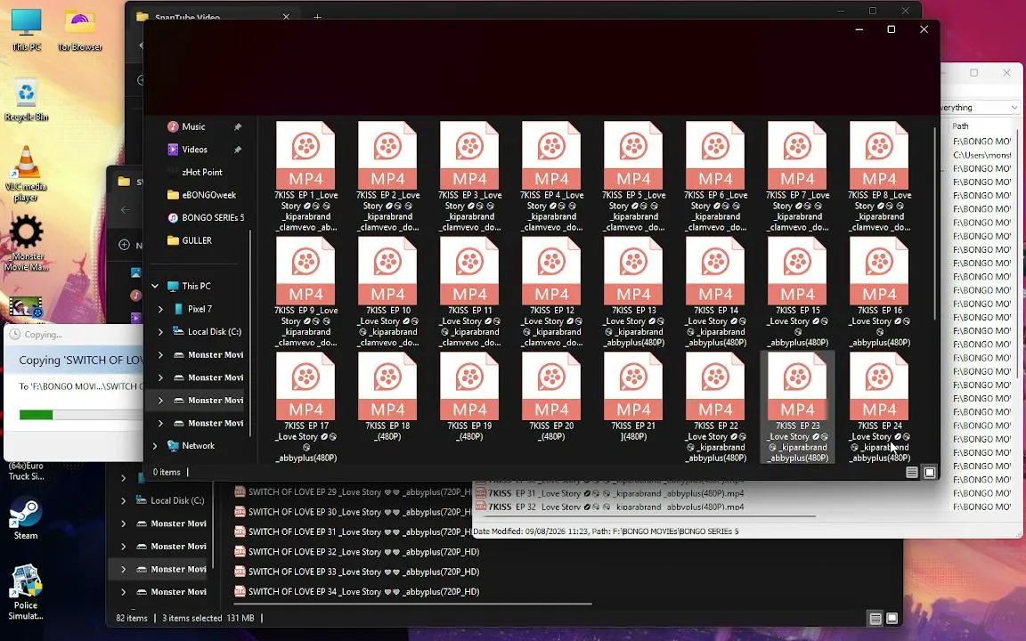Close the SnapTube Video tab
This screenshot has width=1026, height=641.
pyautogui.click(x=286, y=17)
